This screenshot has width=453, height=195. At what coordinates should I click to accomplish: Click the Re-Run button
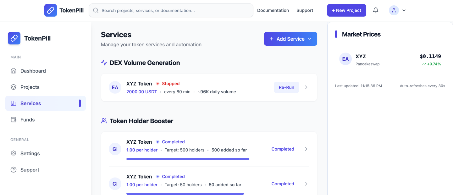pos(286,87)
